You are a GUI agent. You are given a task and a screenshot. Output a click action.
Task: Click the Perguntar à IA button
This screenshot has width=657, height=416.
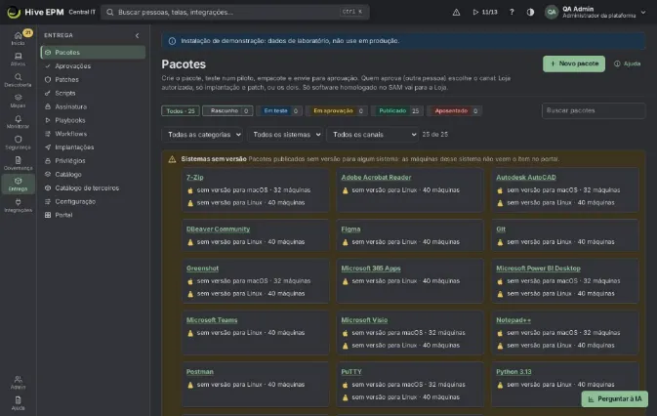pyautogui.click(x=614, y=398)
